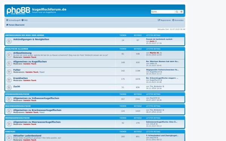Open Artbestimmung forum

tap(22, 53)
